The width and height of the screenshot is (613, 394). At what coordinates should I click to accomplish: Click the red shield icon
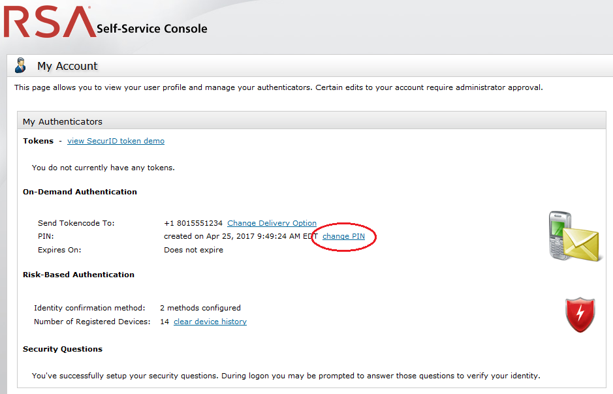coord(580,314)
